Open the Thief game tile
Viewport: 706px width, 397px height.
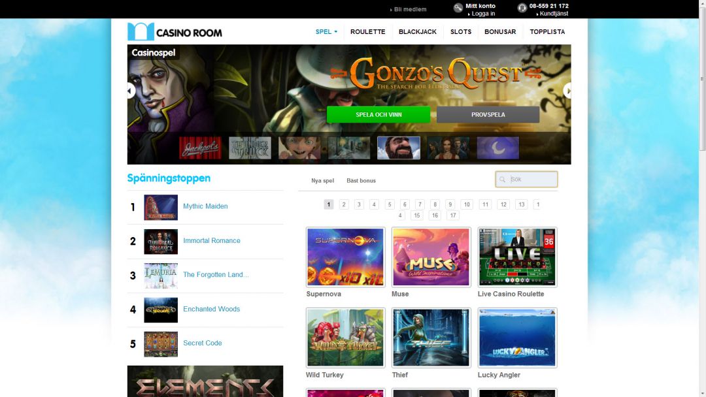(431, 338)
